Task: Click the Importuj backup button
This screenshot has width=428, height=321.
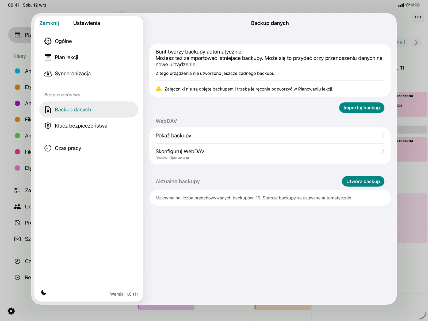Action: [x=362, y=108]
